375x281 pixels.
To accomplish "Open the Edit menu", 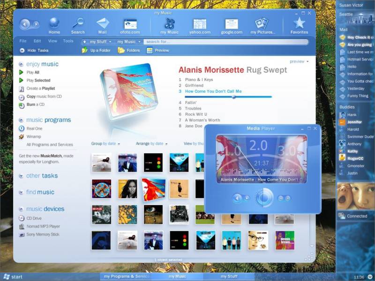I will [x=37, y=41].
